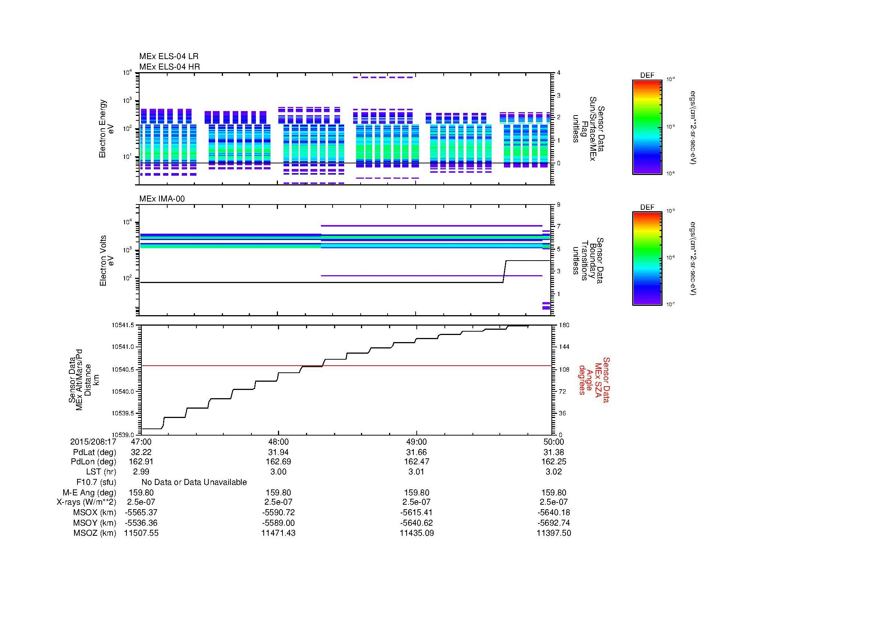
Task: Click the F10.7 (sfu) row label
Action: pos(96,482)
